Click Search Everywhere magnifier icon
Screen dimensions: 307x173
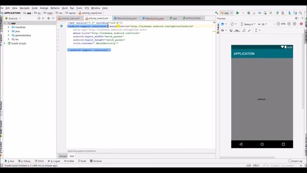pos(301,13)
